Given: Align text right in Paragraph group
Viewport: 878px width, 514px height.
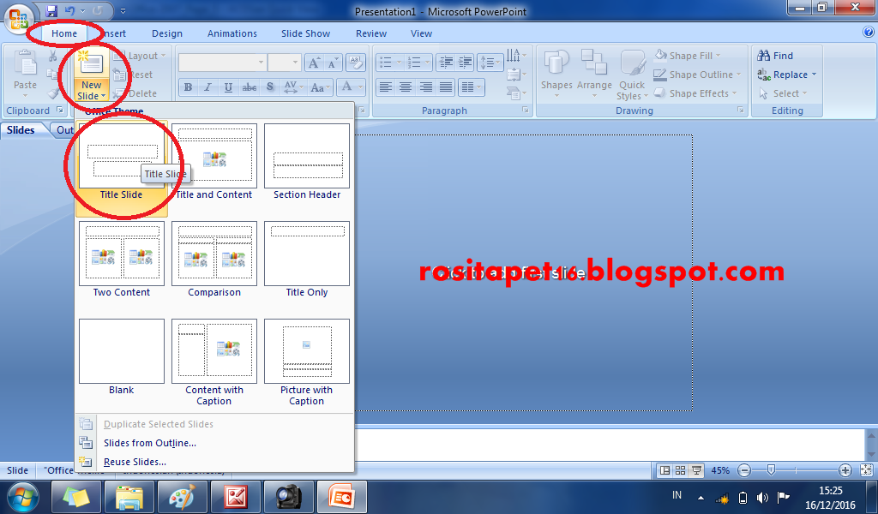Looking at the screenshot, I should pyautogui.click(x=425, y=87).
